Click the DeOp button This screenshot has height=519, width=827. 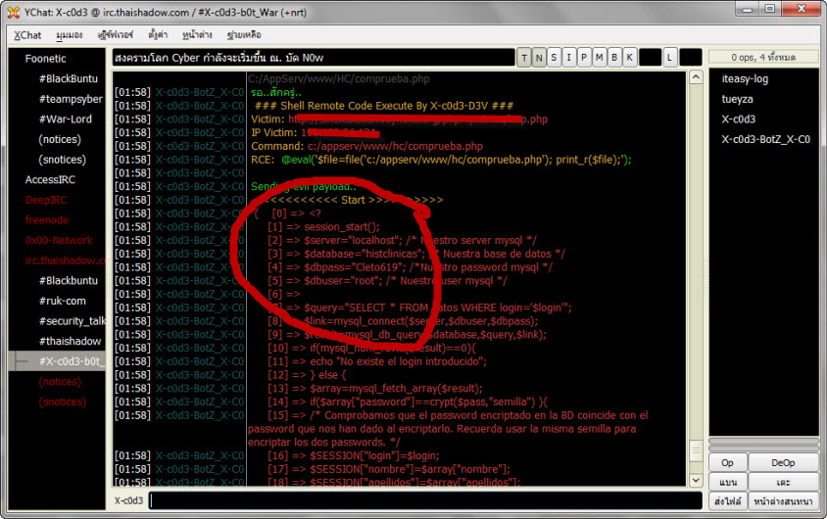point(783,463)
